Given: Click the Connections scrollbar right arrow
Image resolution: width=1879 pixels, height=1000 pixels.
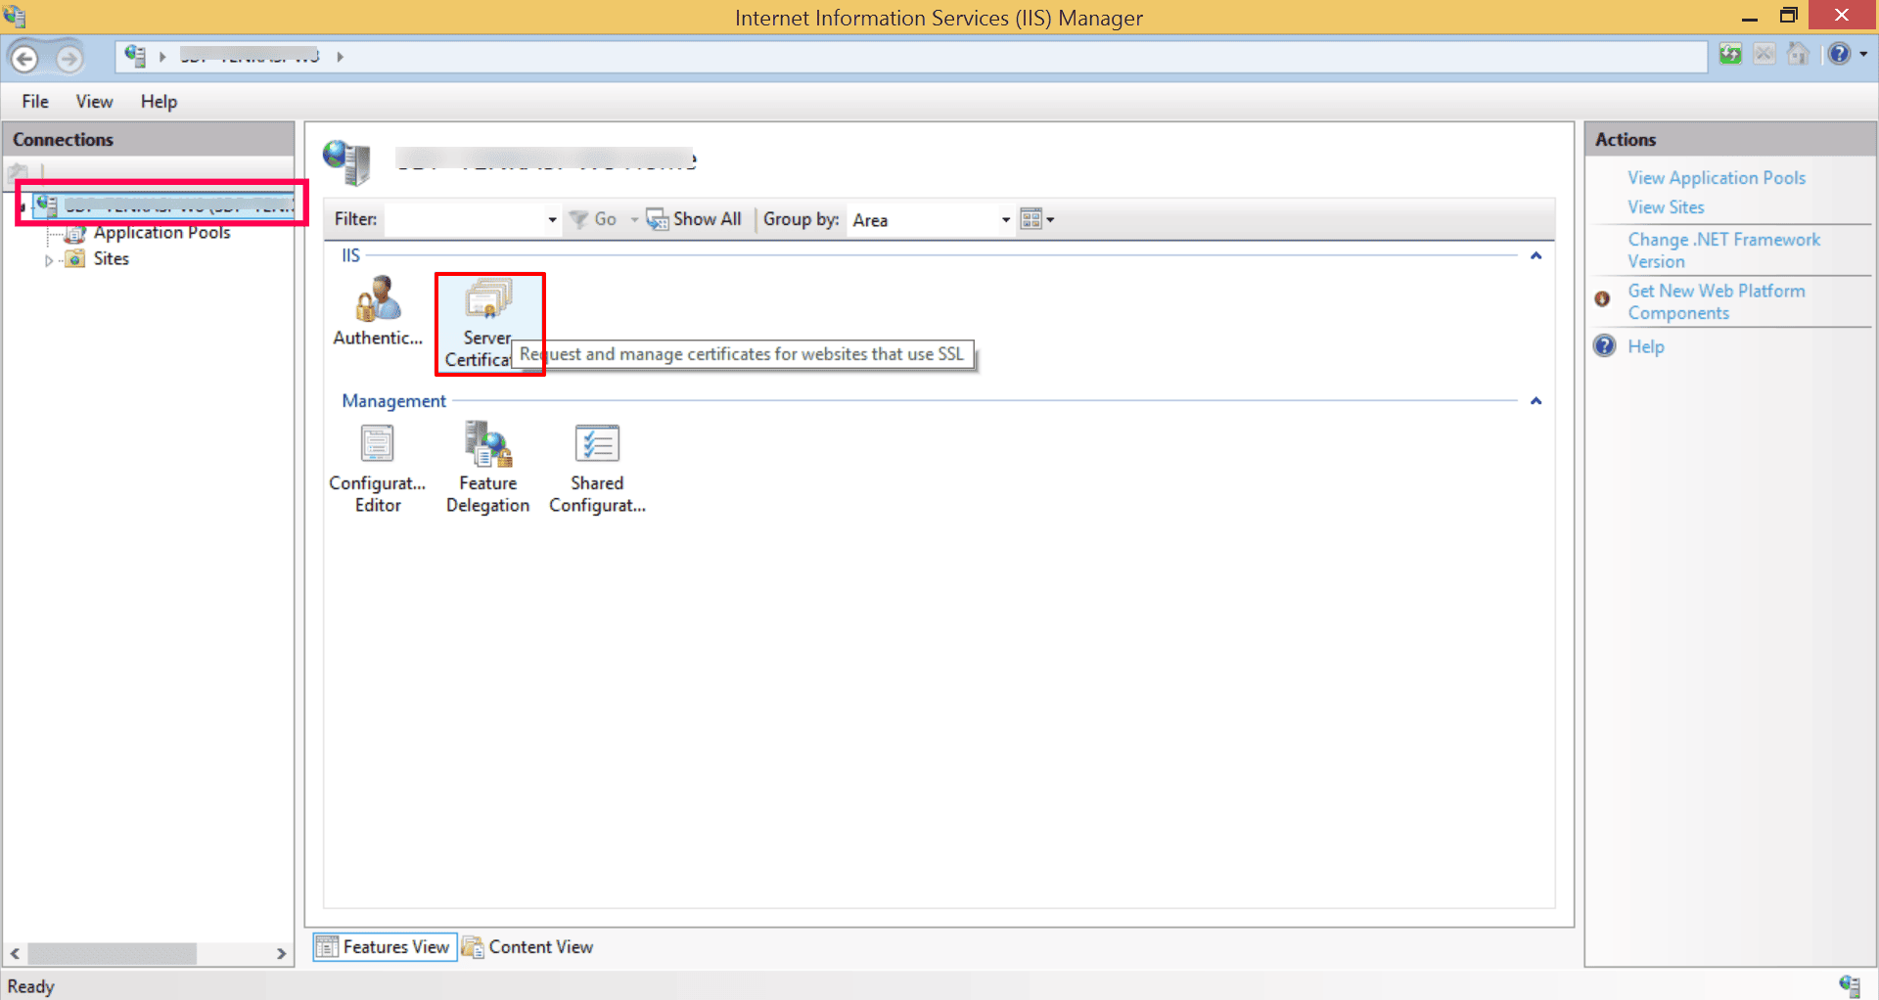Looking at the screenshot, I should [281, 953].
